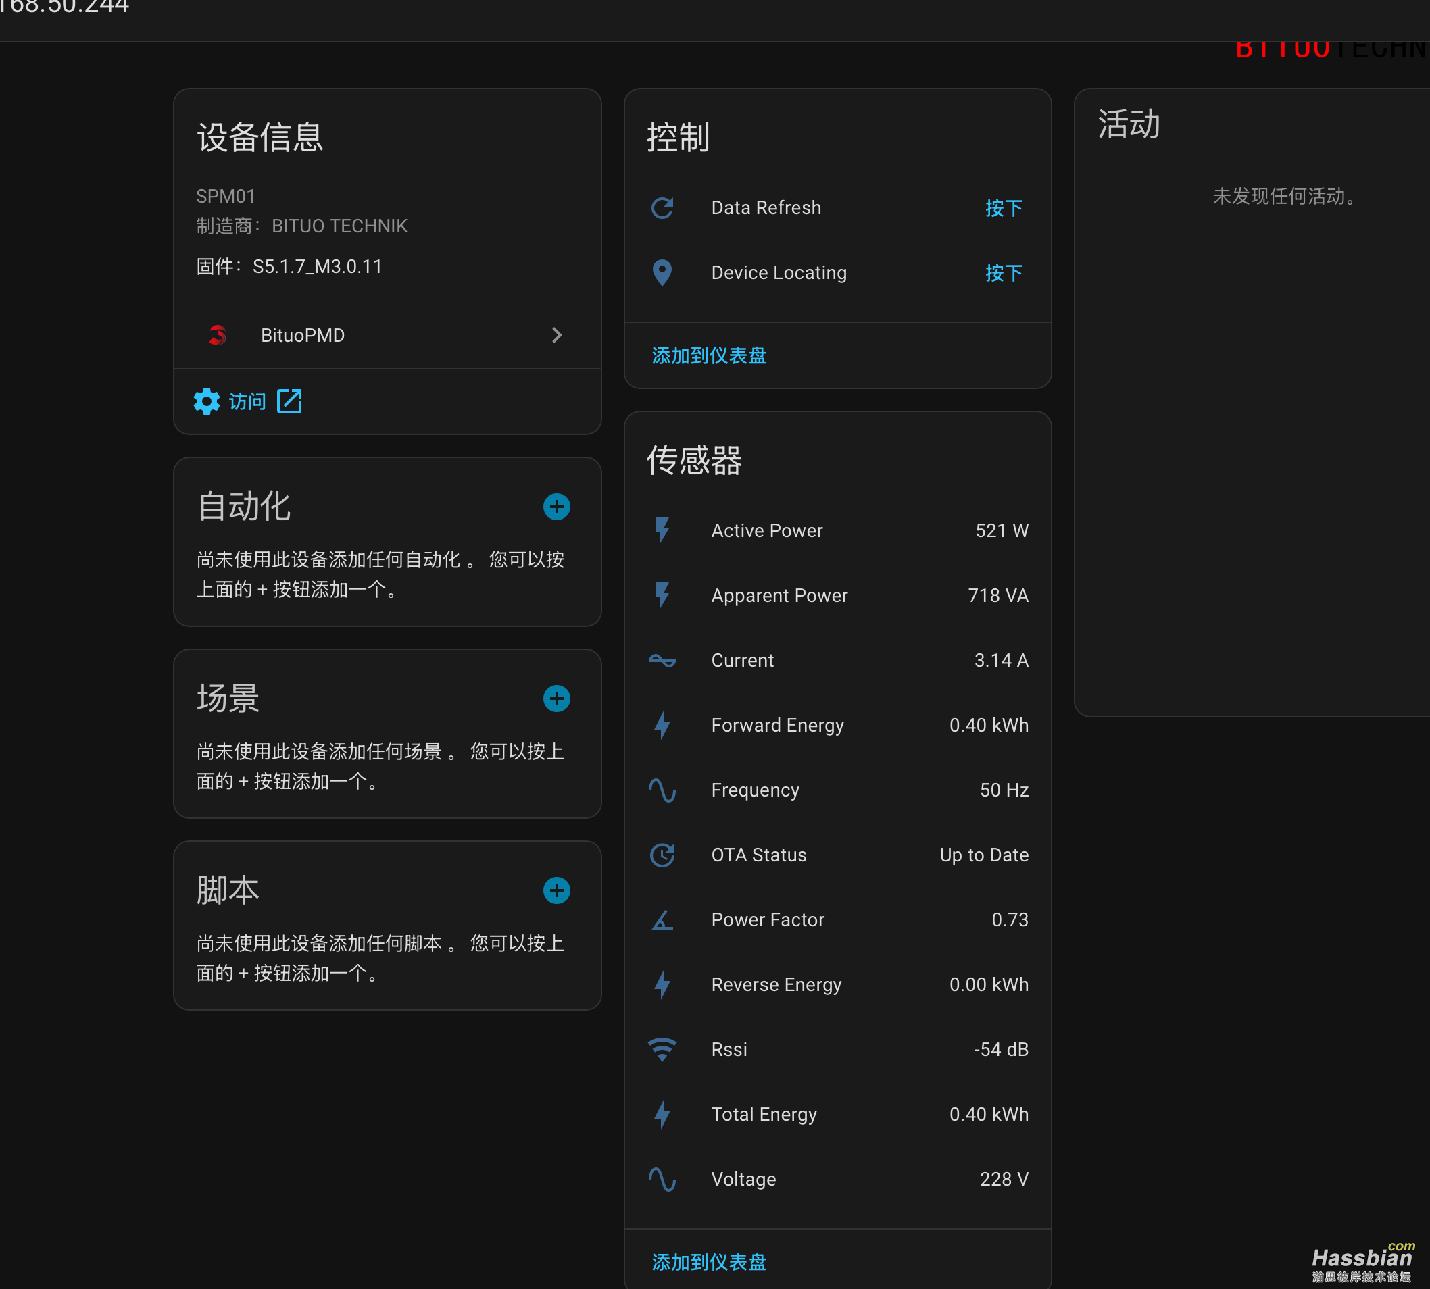
Task: Click the Device Locating map pin icon
Action: pos(662,273)
